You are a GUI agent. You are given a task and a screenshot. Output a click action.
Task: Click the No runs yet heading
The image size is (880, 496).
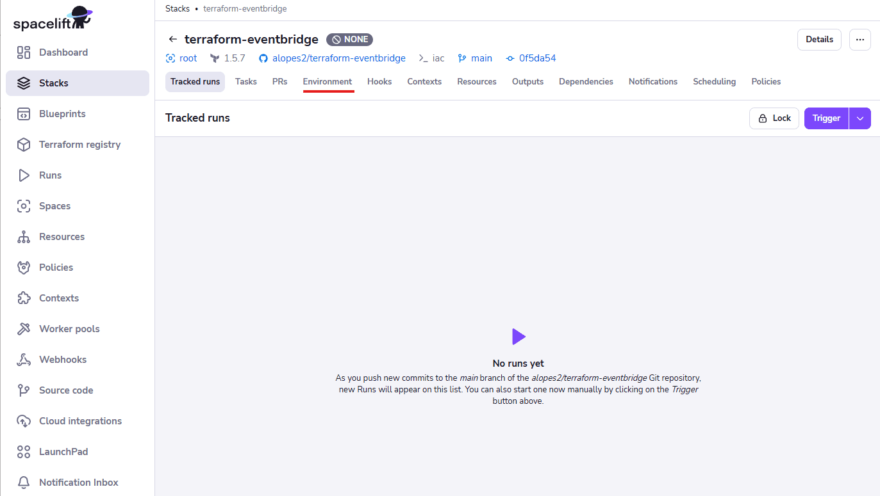(519, 364)
